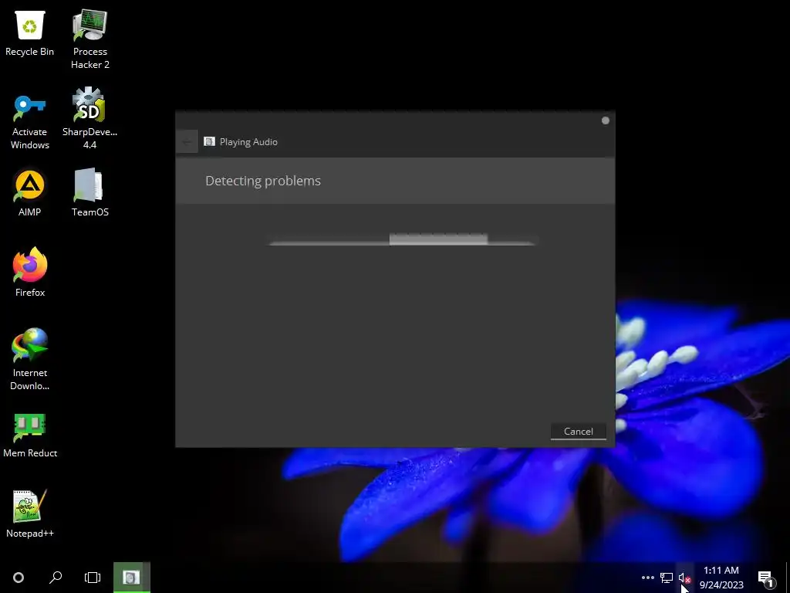Select the troubleshooter taskbar button

click(x=131, y=578)
